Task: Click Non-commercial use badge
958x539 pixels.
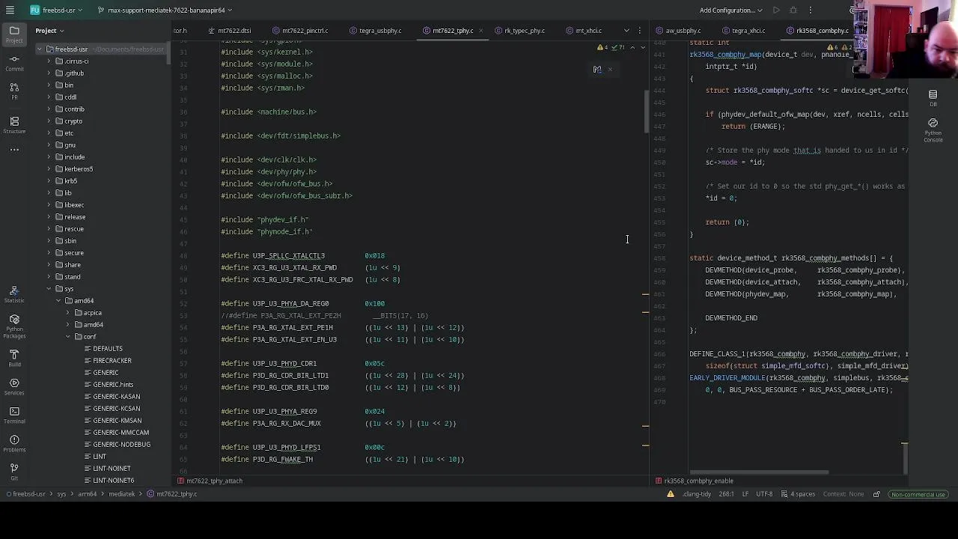Action: 918,494
